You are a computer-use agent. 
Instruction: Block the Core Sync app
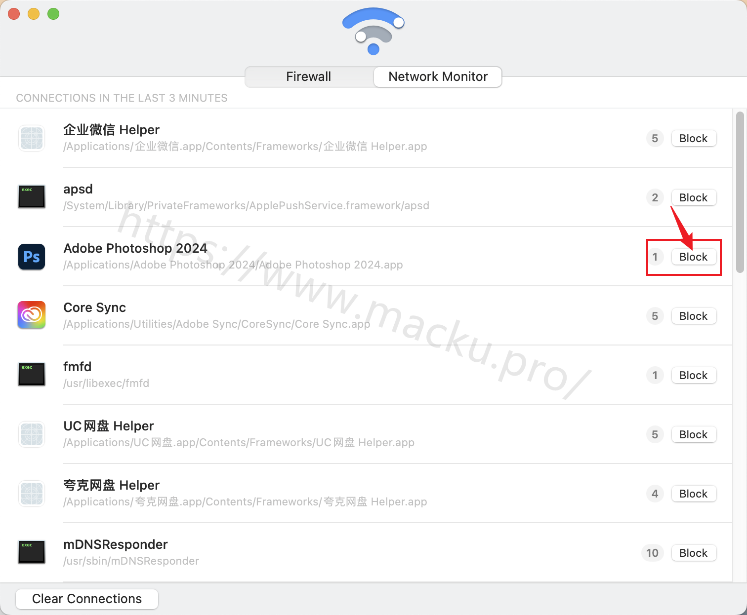point(694,316)
